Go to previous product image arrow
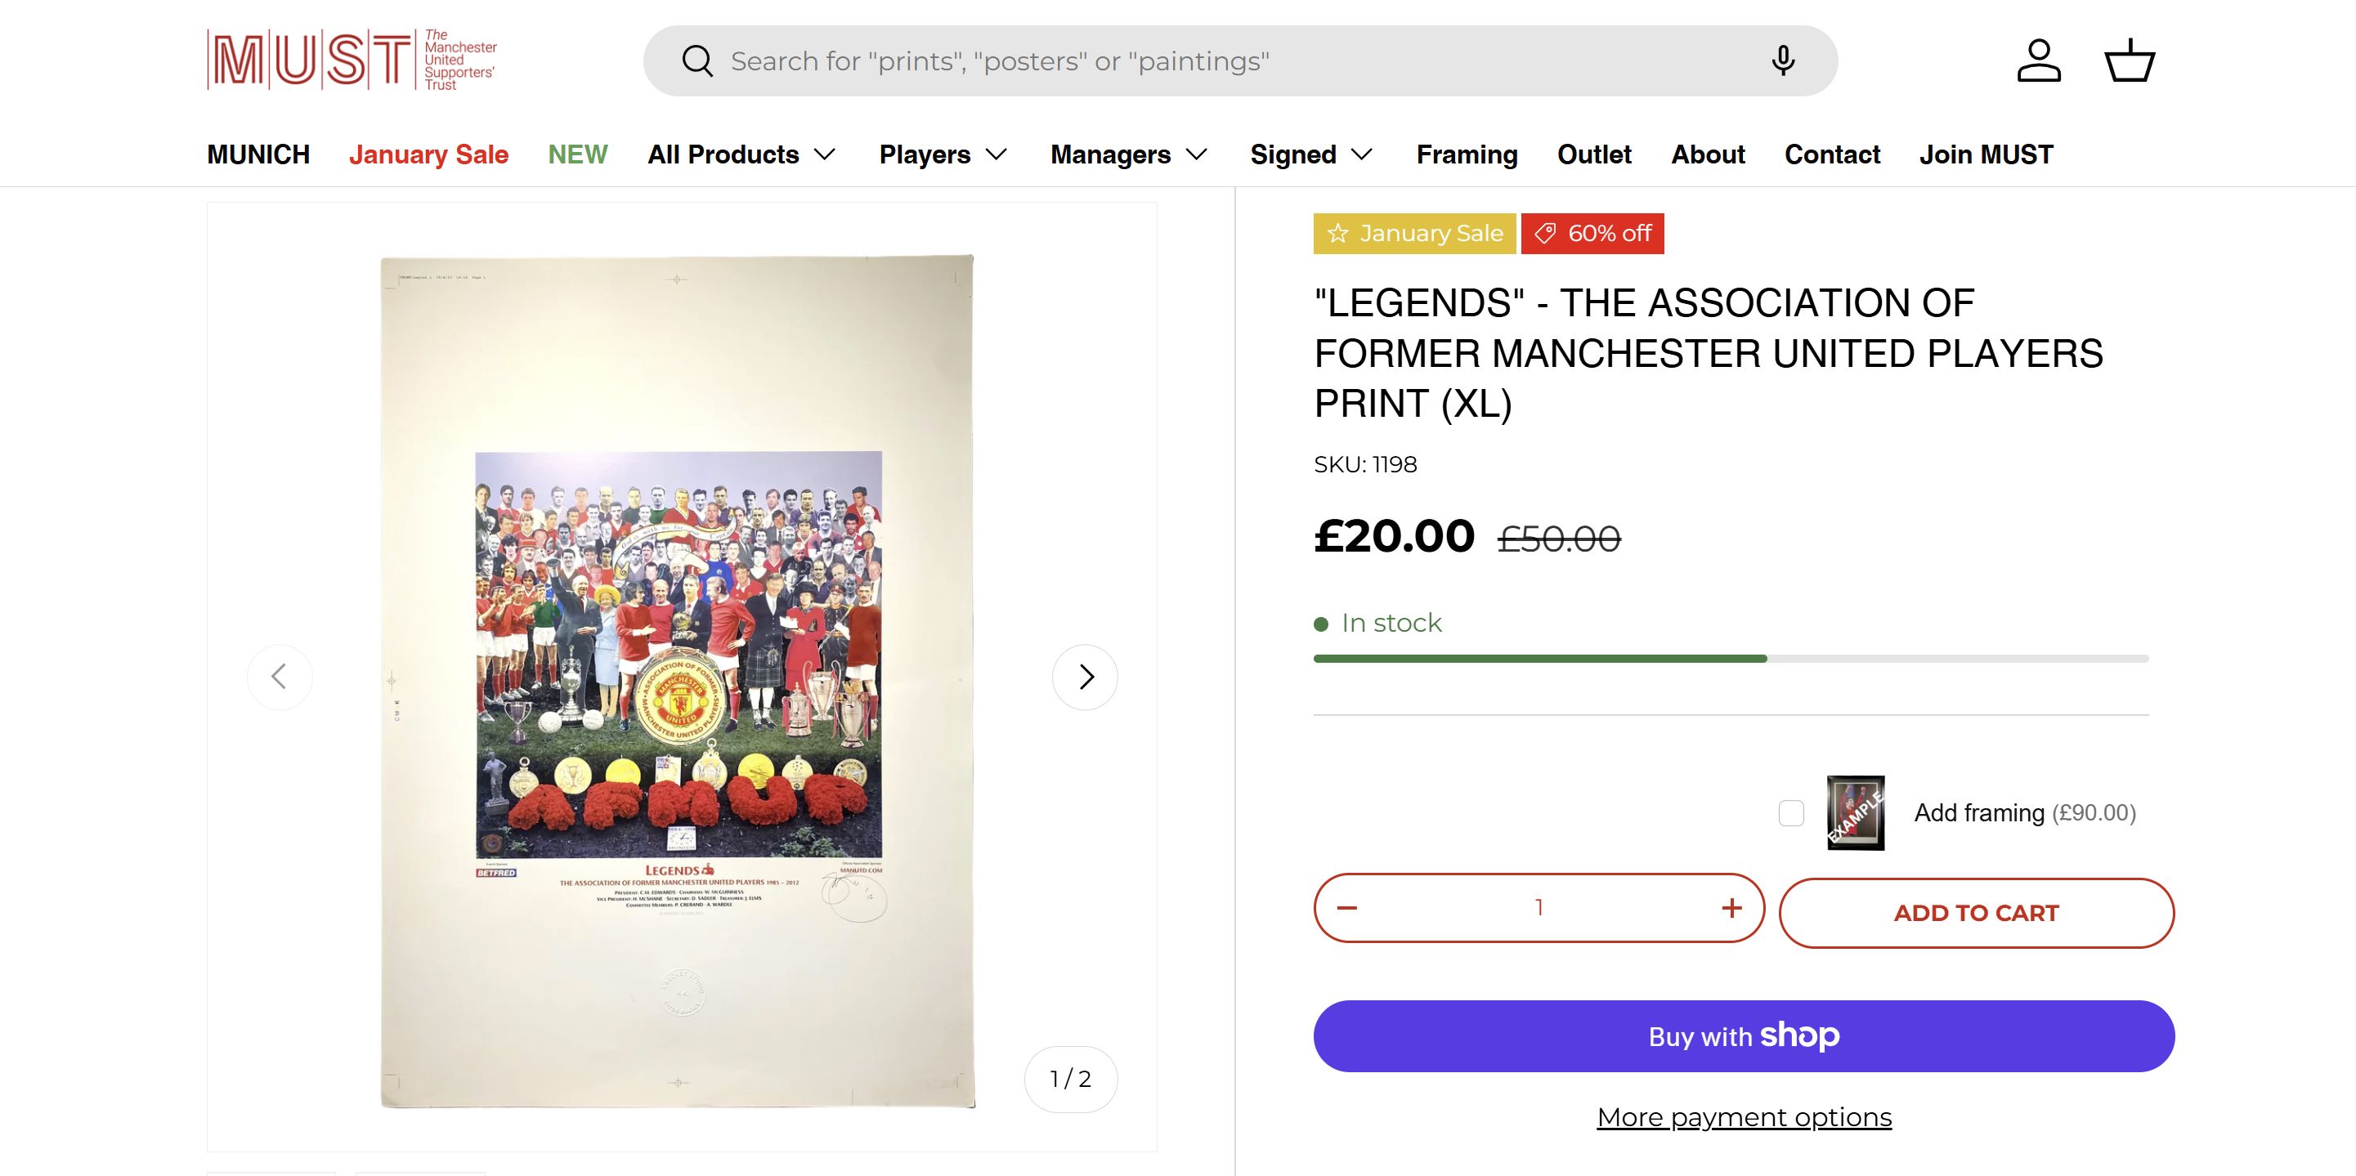Image resolution: width=2356 pixels, height=1176 pixels. pos(280,677)
